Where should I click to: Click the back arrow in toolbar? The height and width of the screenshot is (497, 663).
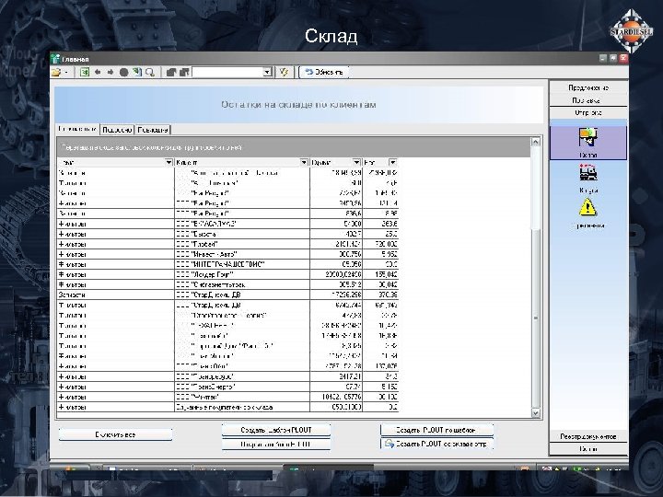point(99,71)
